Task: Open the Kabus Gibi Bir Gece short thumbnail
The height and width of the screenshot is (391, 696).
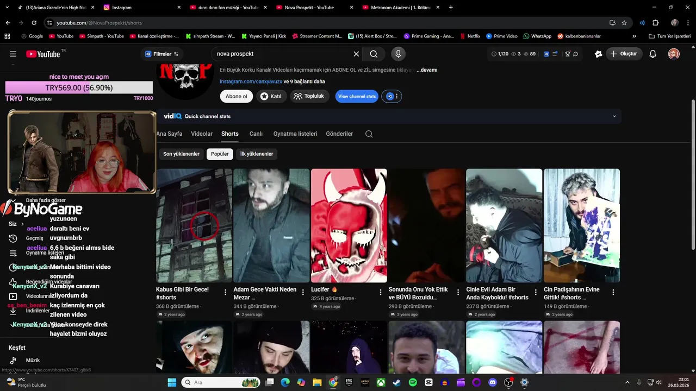Action: (194, 225)
